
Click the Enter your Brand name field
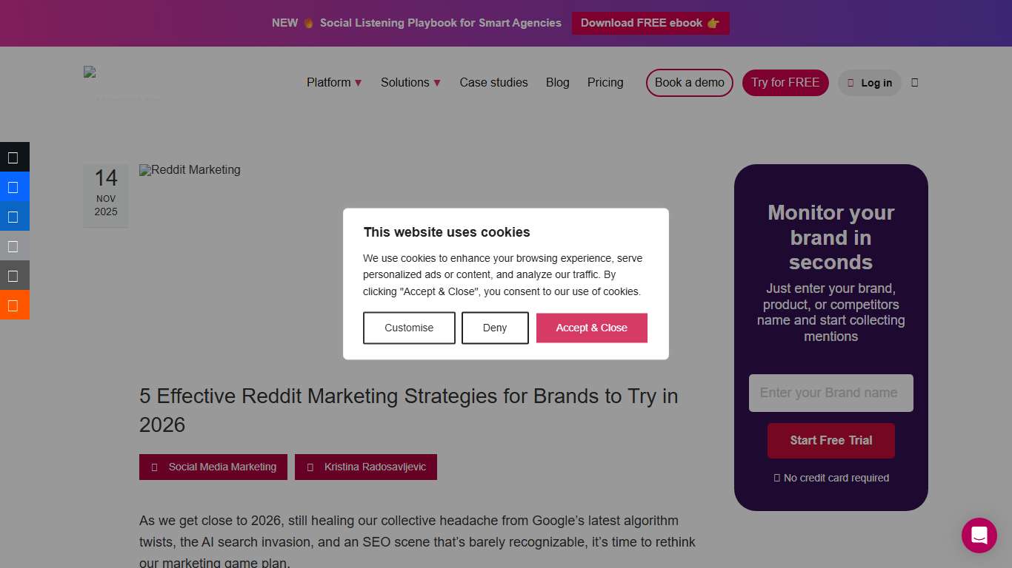(x=830, y=393)
